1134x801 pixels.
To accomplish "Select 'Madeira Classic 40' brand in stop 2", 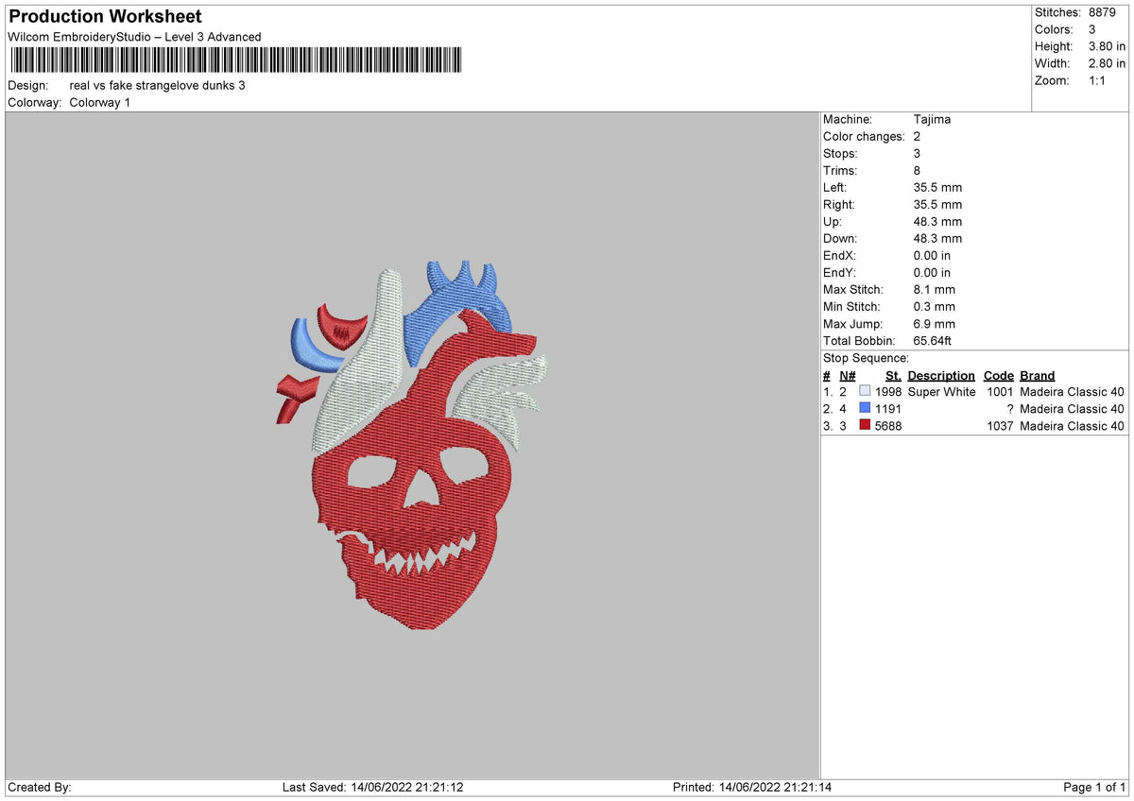I will [1073, 408].
